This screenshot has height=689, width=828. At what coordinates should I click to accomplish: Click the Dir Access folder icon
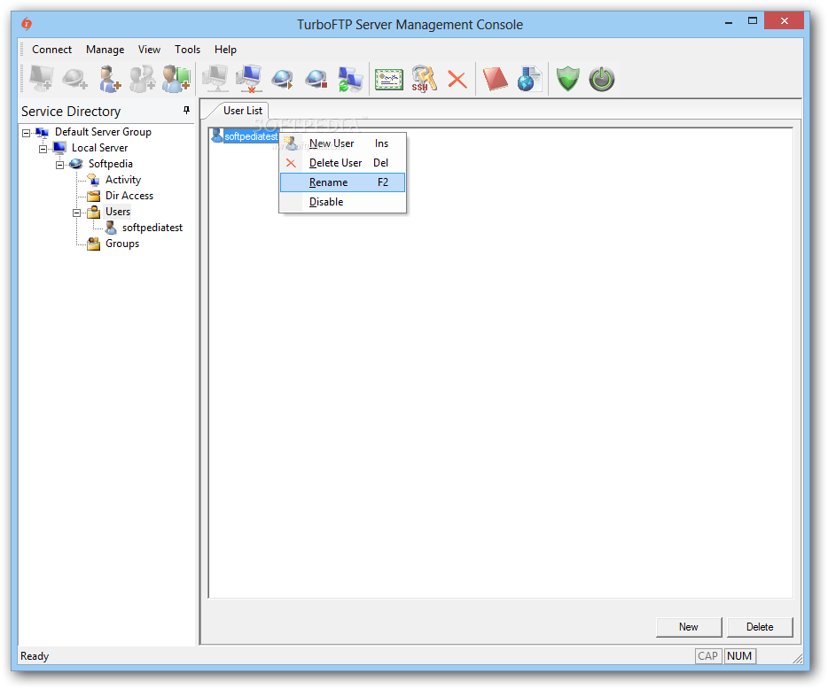[93, 196]
